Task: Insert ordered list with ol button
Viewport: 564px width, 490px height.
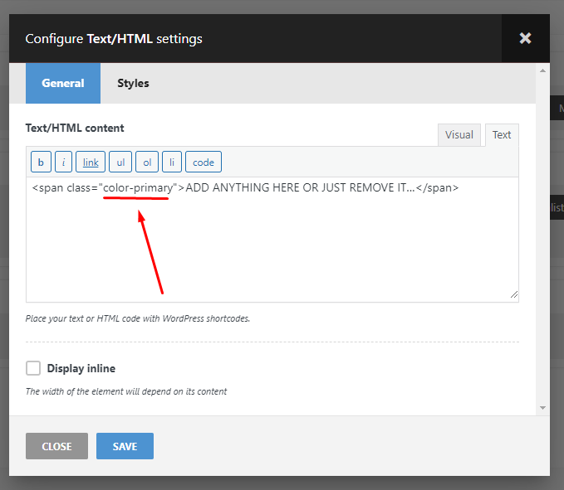Action: pyautogui.click(x=147, y=163)
